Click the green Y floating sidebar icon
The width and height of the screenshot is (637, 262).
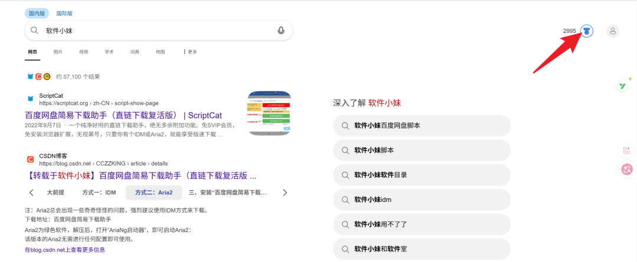622,86
